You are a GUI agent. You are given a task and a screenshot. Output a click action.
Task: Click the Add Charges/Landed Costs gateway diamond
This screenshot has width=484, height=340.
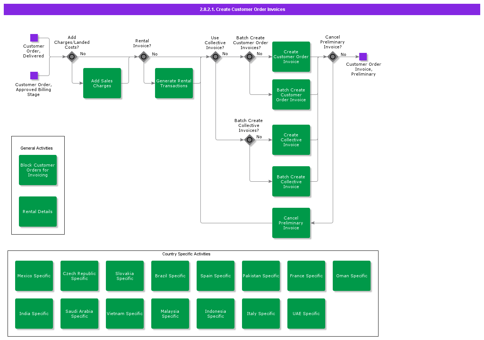[x=72, y=57]
